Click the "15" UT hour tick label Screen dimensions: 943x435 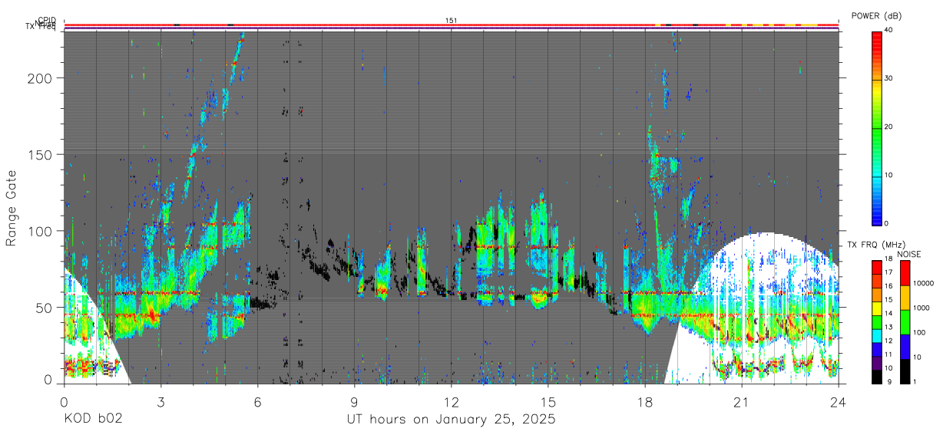[548, 401]
